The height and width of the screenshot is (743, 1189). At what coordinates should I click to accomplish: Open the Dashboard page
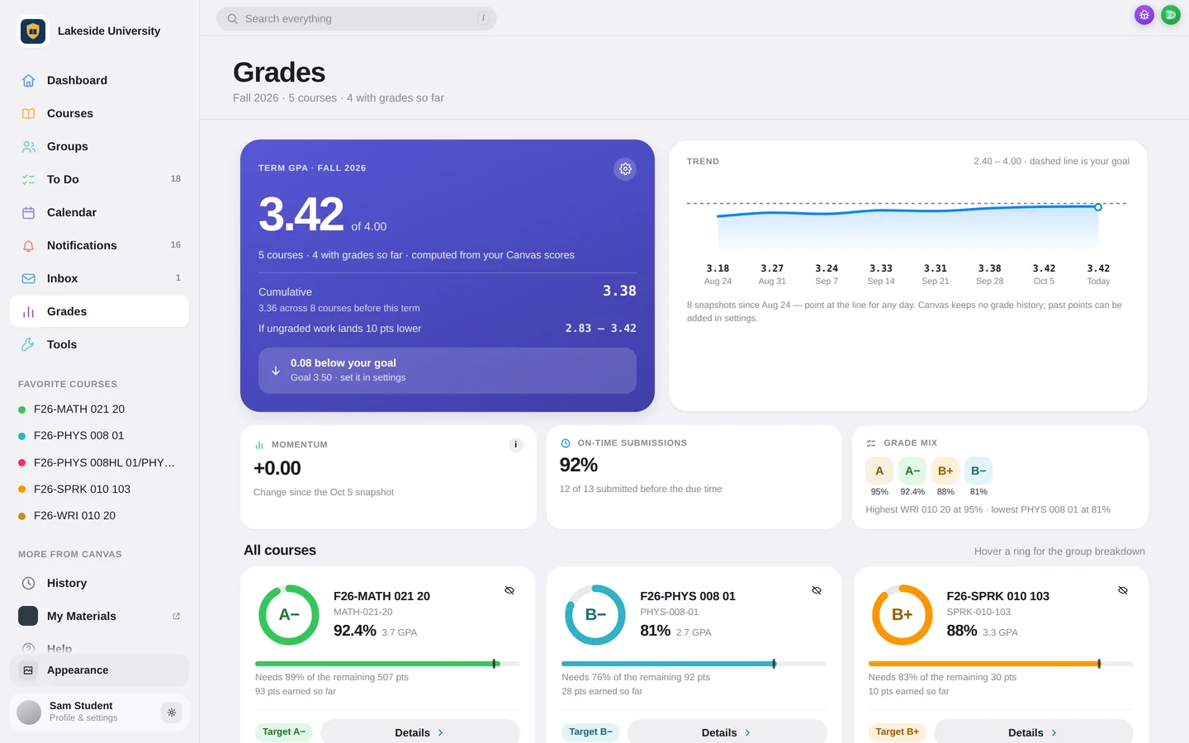click(99, 80)
